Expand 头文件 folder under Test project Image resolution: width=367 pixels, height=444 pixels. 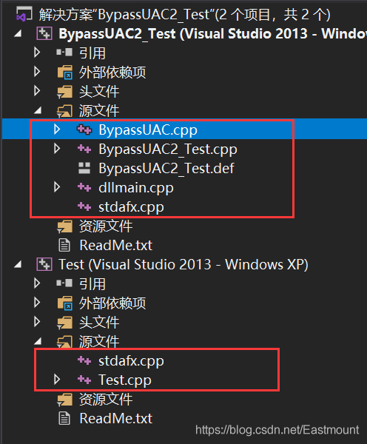tap(37, 322)
